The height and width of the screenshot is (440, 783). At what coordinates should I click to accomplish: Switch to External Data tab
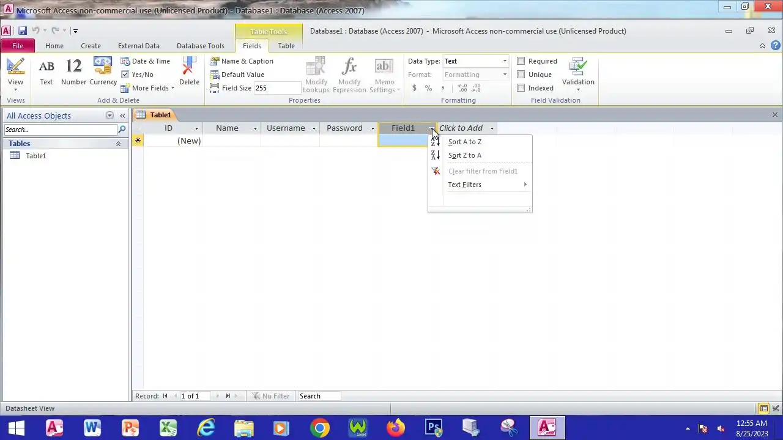click(x=139, y=46)
